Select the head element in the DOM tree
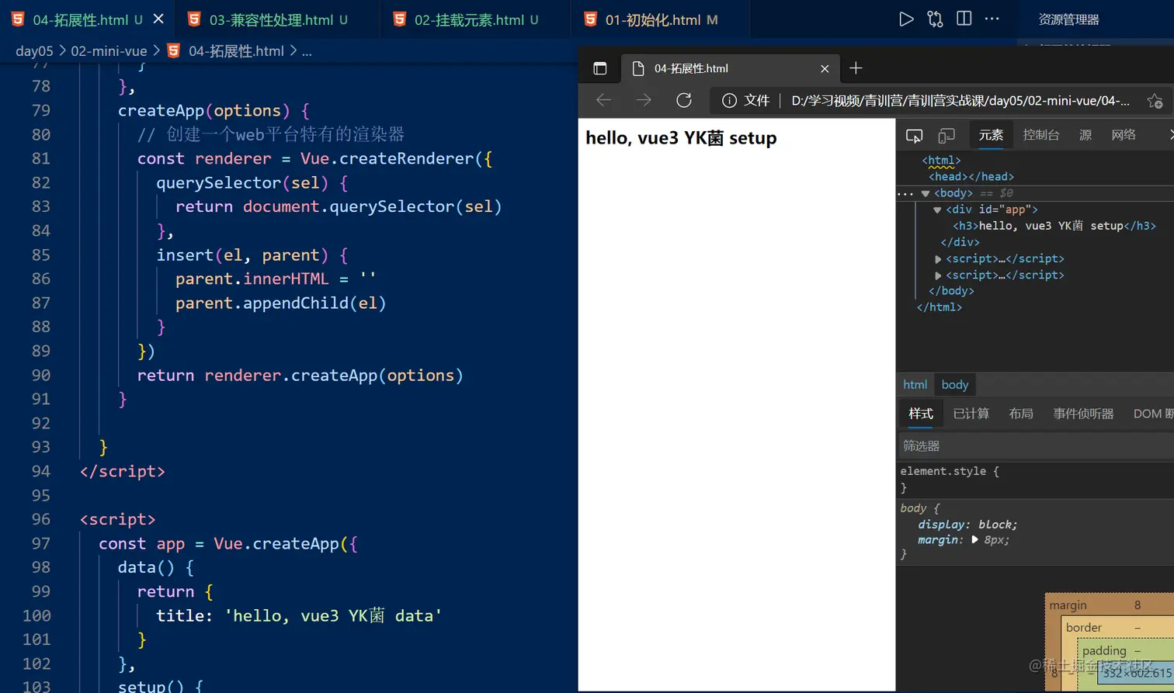This screenshot has width=1174, height=693. (x=971, y=177)
